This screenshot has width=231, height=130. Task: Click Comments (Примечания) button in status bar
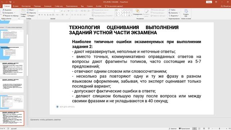[184, 129]
